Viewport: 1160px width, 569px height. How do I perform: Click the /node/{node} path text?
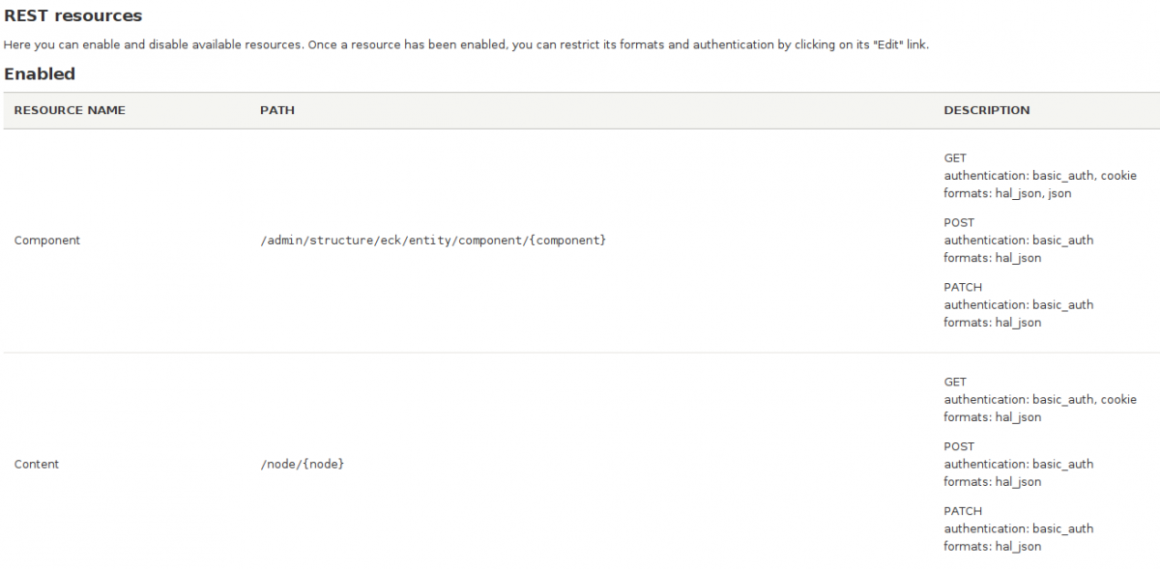point(302,465)
